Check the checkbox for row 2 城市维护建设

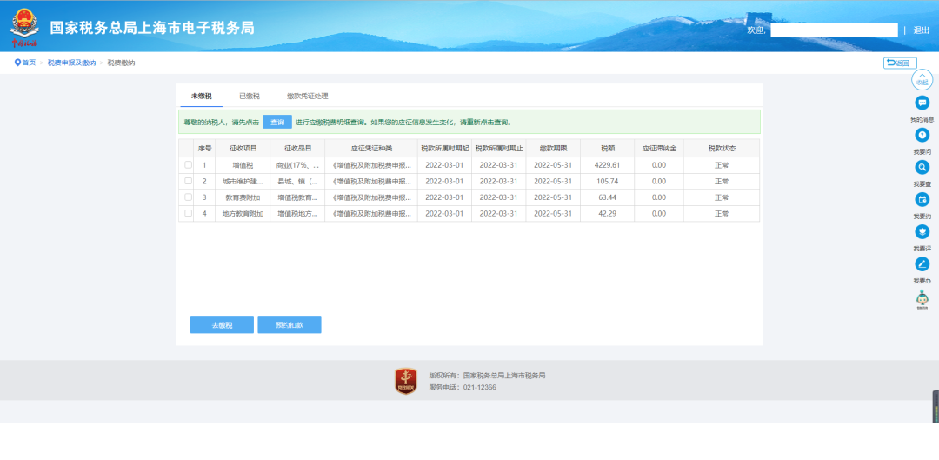[x=188, y=181]
